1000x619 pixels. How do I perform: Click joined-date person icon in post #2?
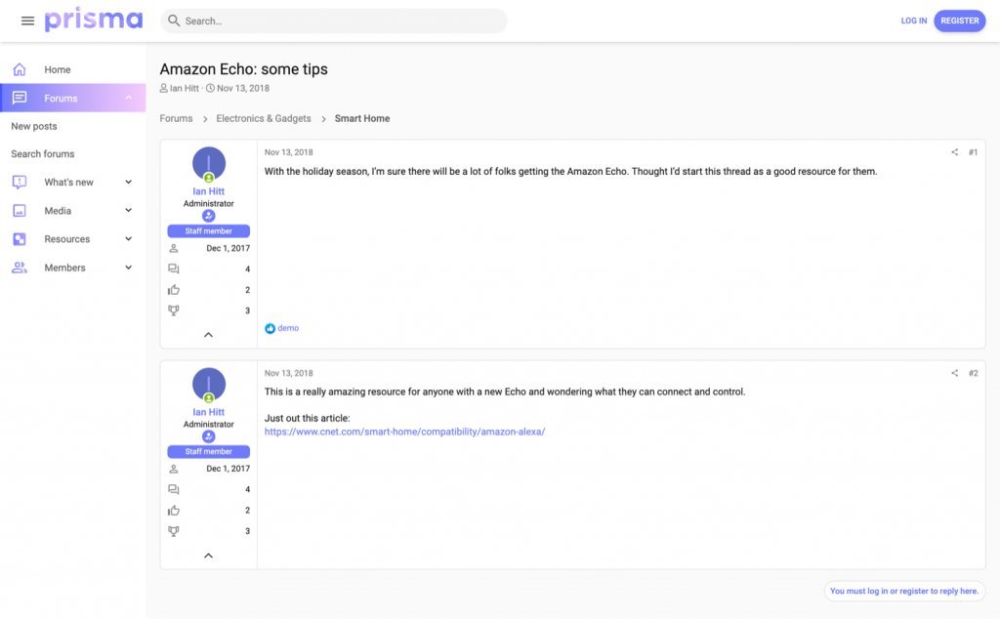pos(174,470)
